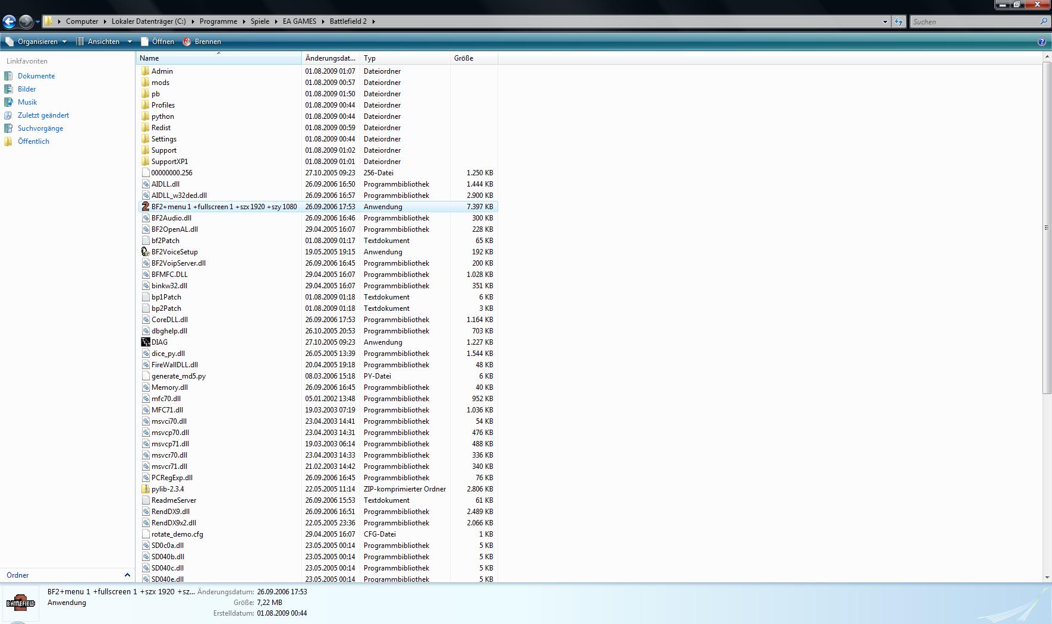
Task: Click the search magnifier icon
Action: [x=1043, y=21]
